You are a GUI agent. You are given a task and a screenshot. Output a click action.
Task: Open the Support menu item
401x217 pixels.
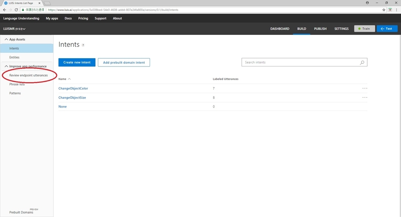point(101,18)
